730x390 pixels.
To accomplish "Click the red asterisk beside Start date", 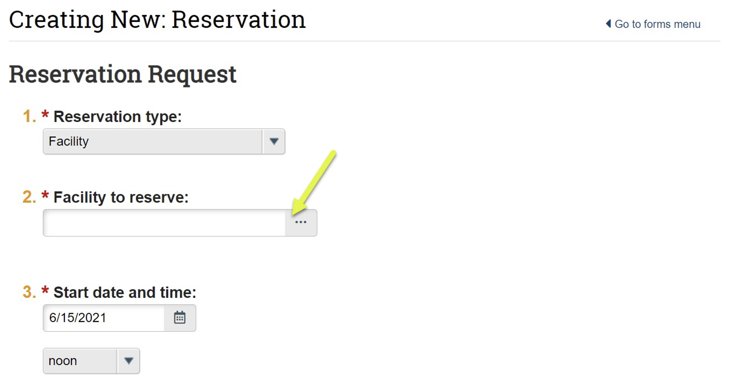I will 45,290.
